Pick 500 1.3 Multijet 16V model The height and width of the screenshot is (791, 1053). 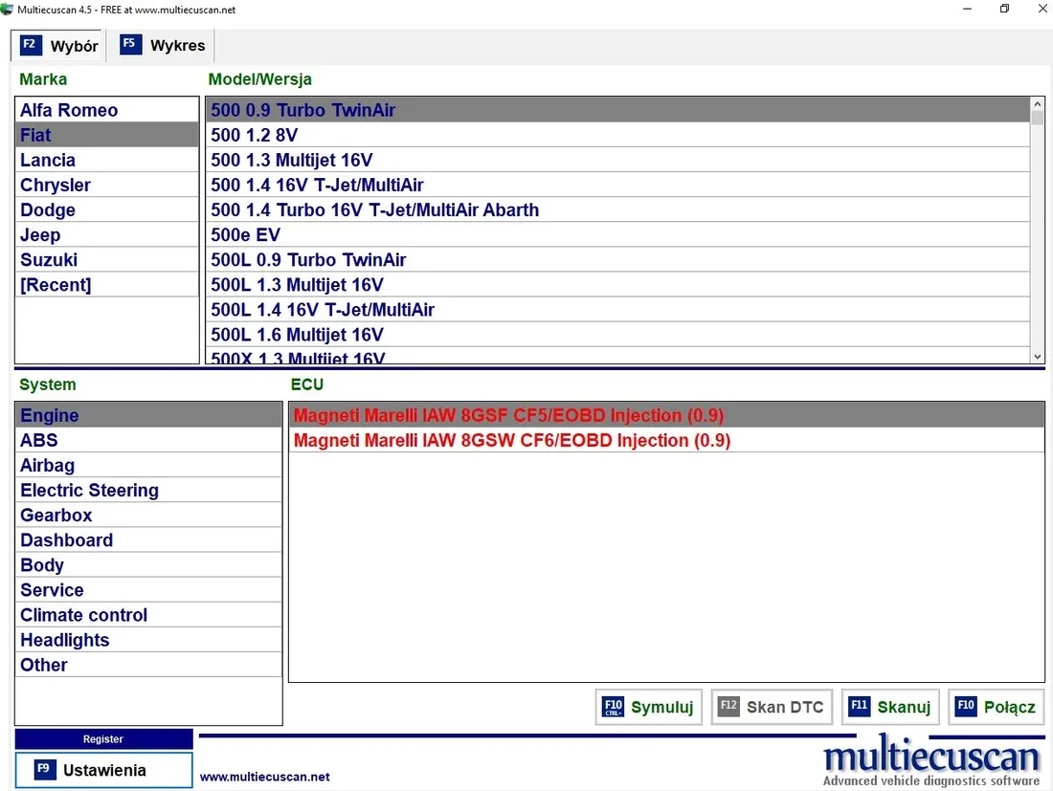point(291,160)
